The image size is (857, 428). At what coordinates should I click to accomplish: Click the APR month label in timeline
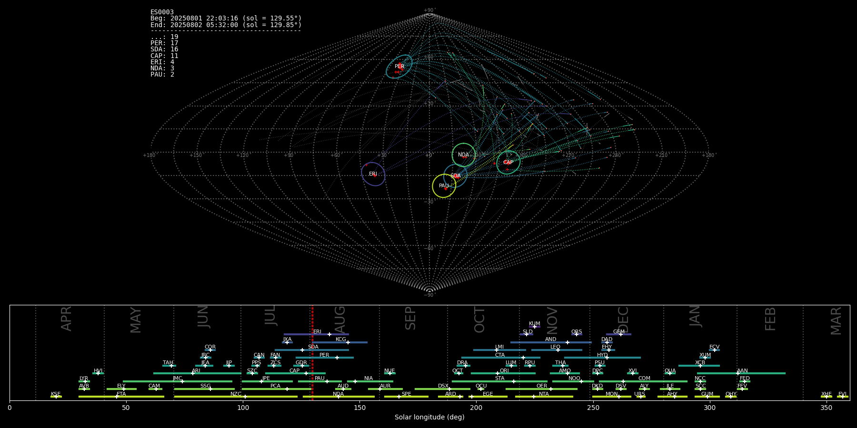tap(66, 319)
